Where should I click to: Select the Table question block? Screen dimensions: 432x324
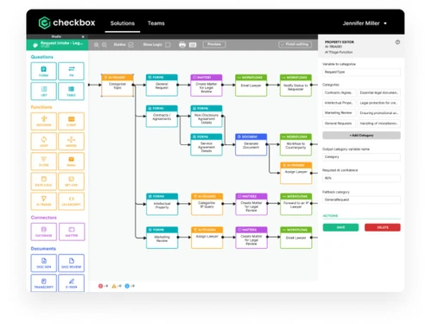point(71,91)
